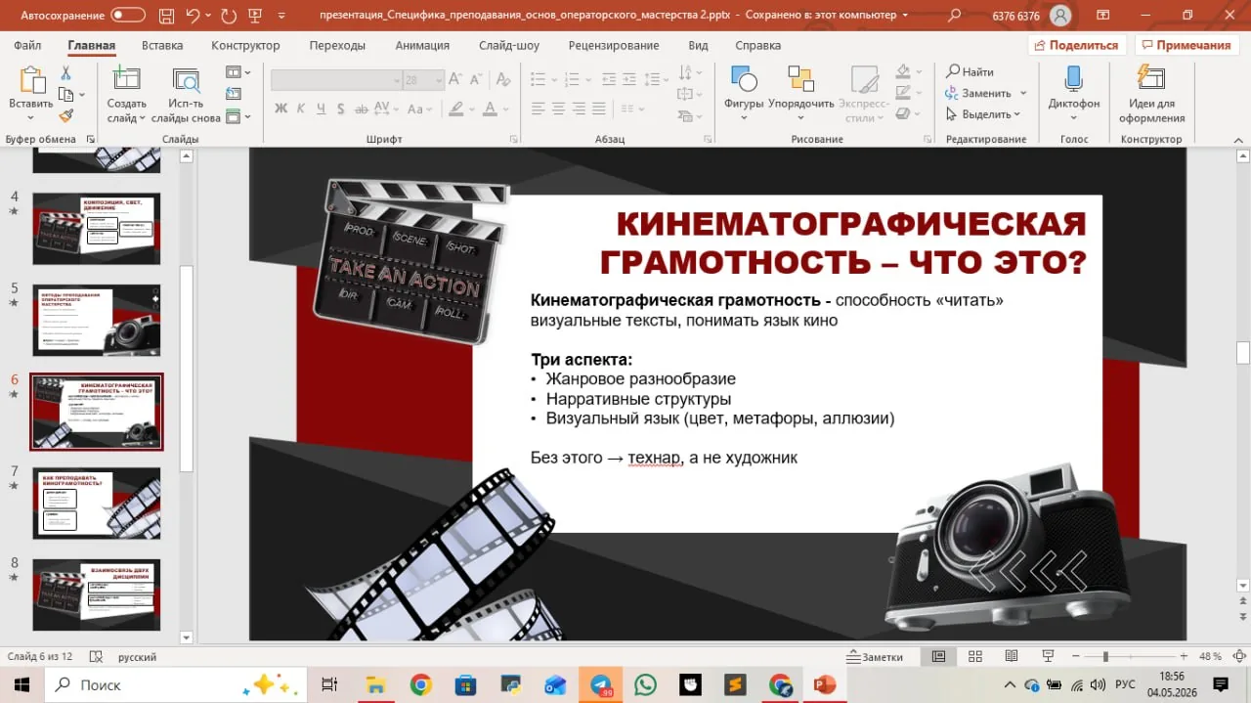Screen dimensions: 1251x703
Task: Click the zoom in plus button
Action: [1185, 656]
